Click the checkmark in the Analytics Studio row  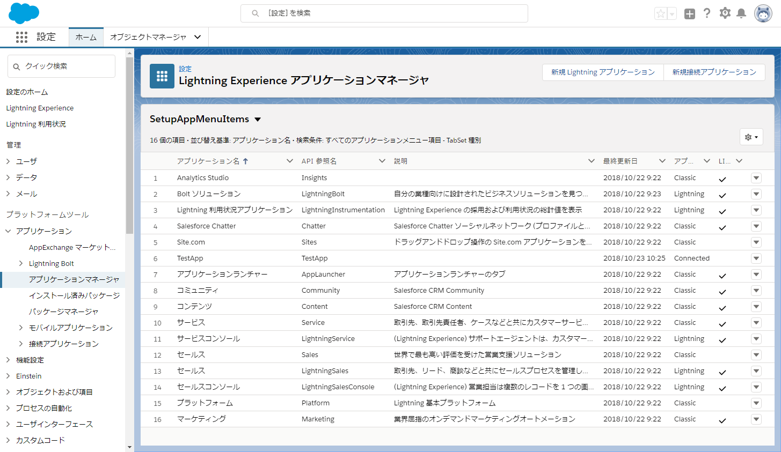pyautogui.click(x=722, y=177)
